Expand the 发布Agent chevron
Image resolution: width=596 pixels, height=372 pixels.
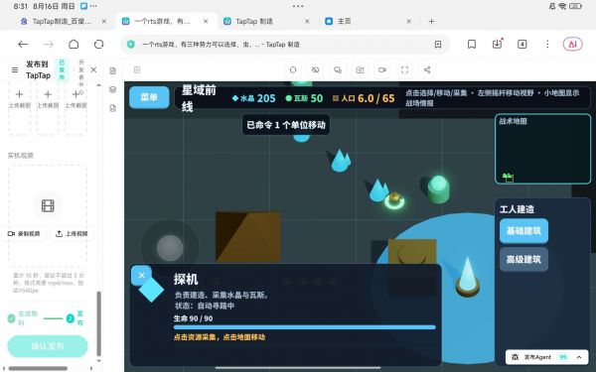[x=579, y=357]
